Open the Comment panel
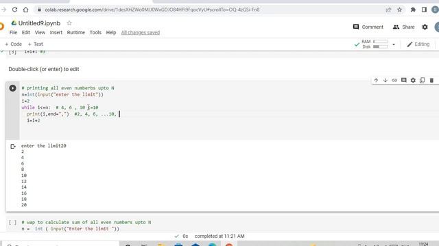 click(368, 27)
